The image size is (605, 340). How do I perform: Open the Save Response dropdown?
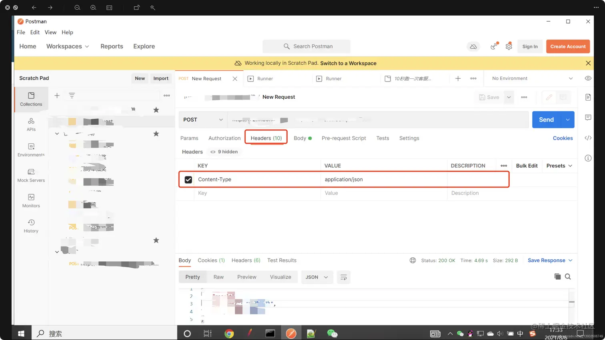[550, 260]
